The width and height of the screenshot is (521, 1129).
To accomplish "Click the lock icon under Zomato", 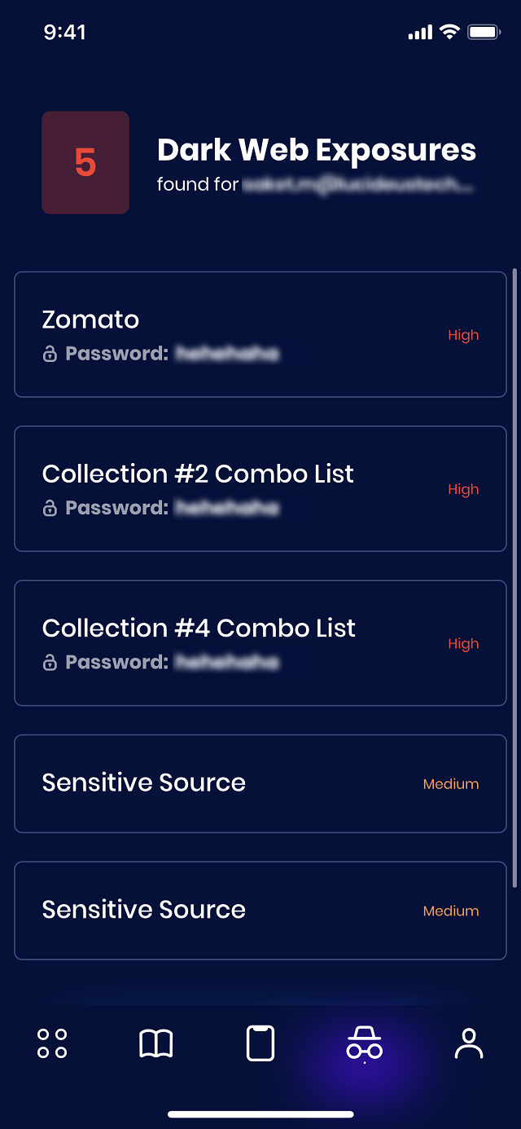I will tap(50, 354).
